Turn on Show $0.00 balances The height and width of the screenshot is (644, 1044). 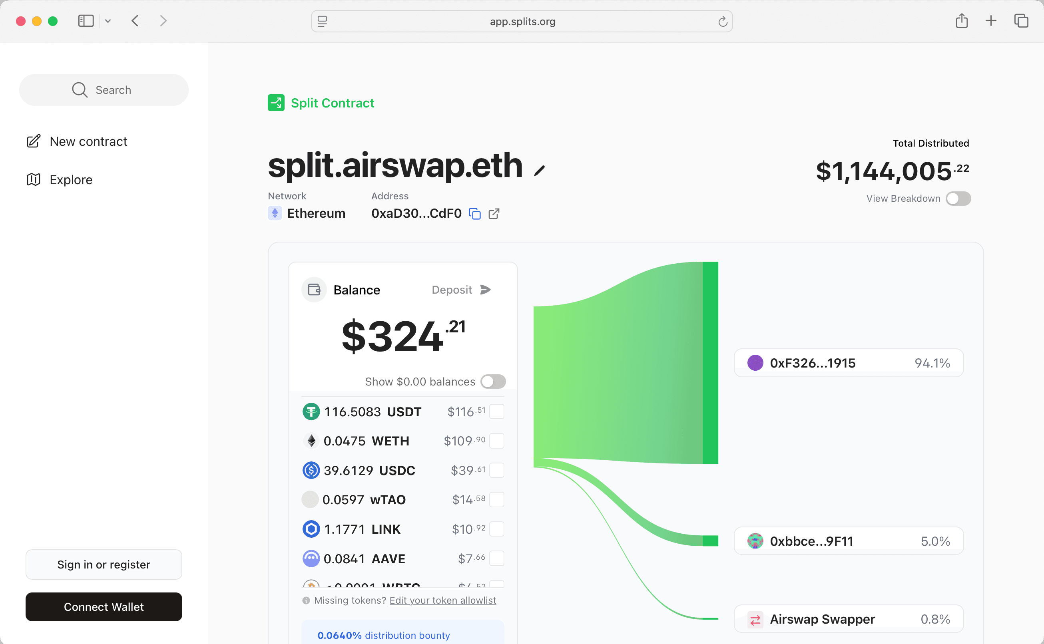[493, 382]
